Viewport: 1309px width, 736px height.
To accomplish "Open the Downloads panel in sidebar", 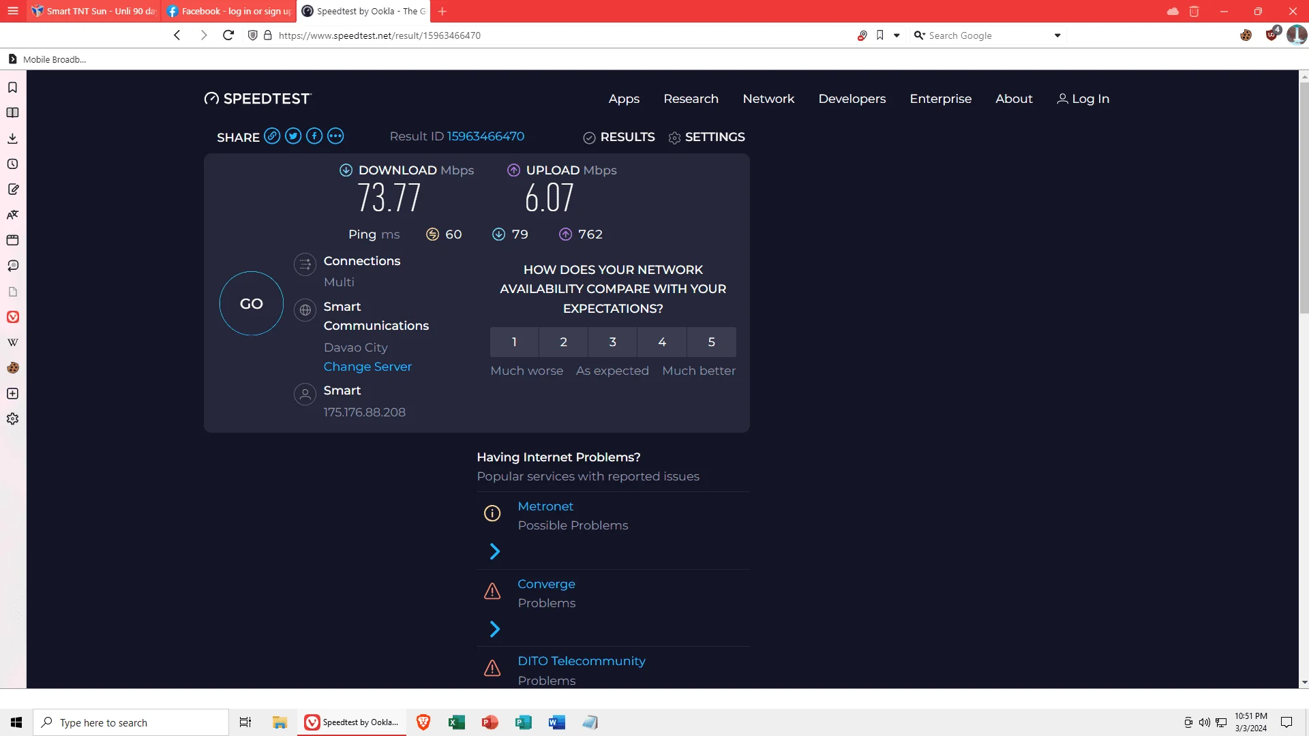I will (x=12, y=138).
